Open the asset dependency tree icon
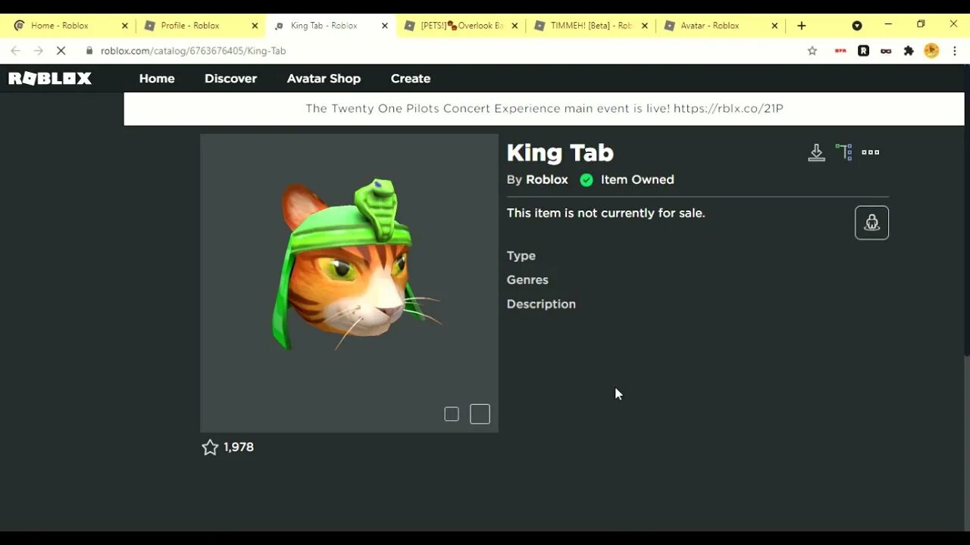 pyautogui.click(x=843, y=152)
